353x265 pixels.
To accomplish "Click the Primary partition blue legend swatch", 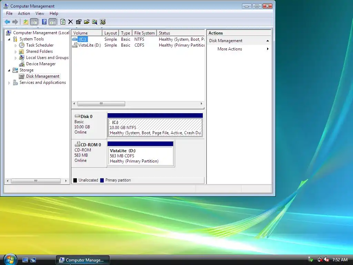I will 102,180.
